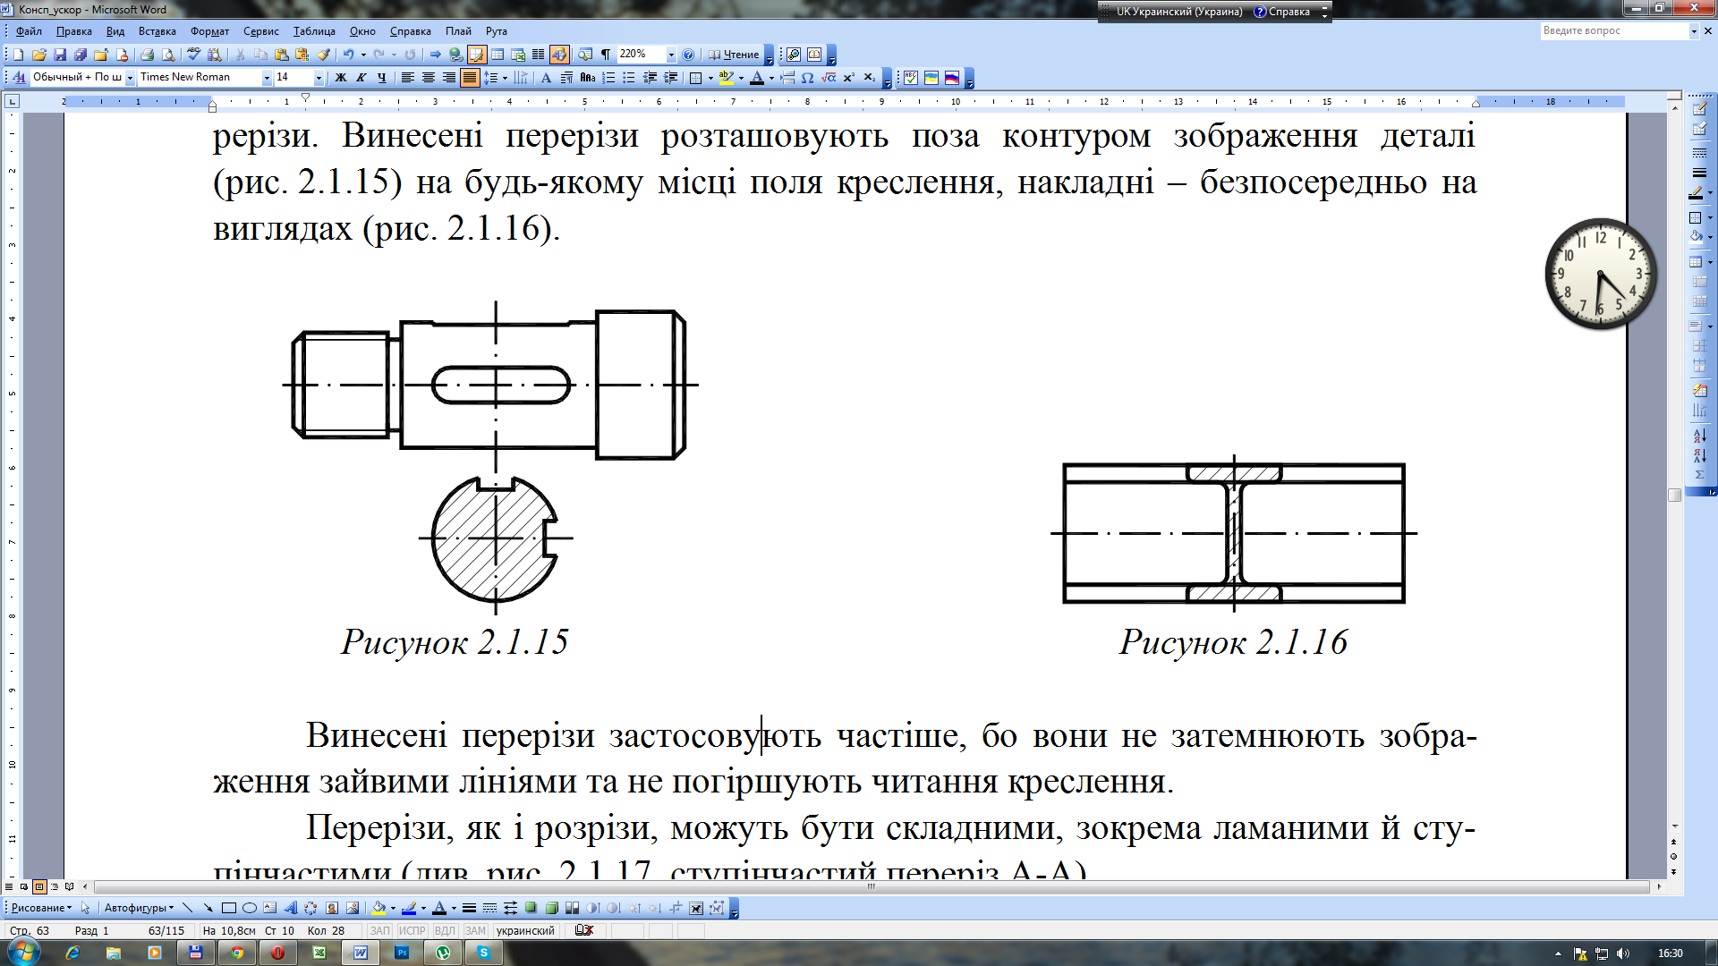Click the Format Painter brush icon
The image size is (1718, 966).
pos(324,55)
